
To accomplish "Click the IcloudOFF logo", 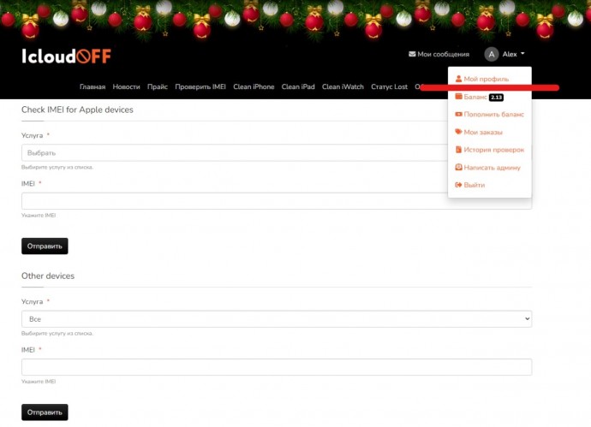I will coord(66,56).
